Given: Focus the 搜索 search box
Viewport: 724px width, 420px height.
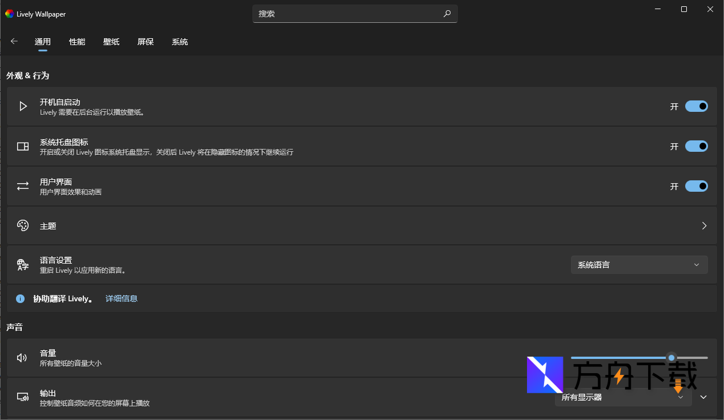Looking at the screenshot, I should (x=348, y=14).
